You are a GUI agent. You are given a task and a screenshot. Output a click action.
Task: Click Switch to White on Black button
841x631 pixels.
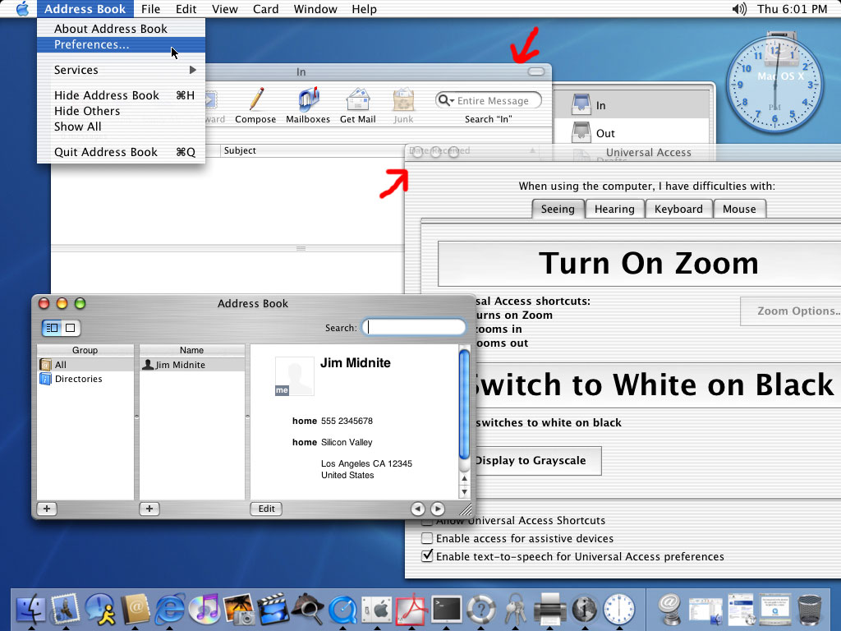point(656,385)
